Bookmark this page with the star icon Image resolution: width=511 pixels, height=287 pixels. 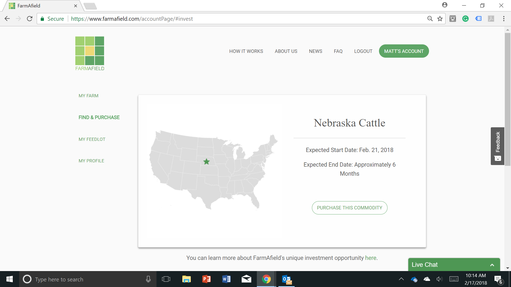tap(440, 19)
